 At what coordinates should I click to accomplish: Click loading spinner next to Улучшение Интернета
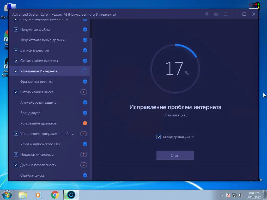(84, 71)
